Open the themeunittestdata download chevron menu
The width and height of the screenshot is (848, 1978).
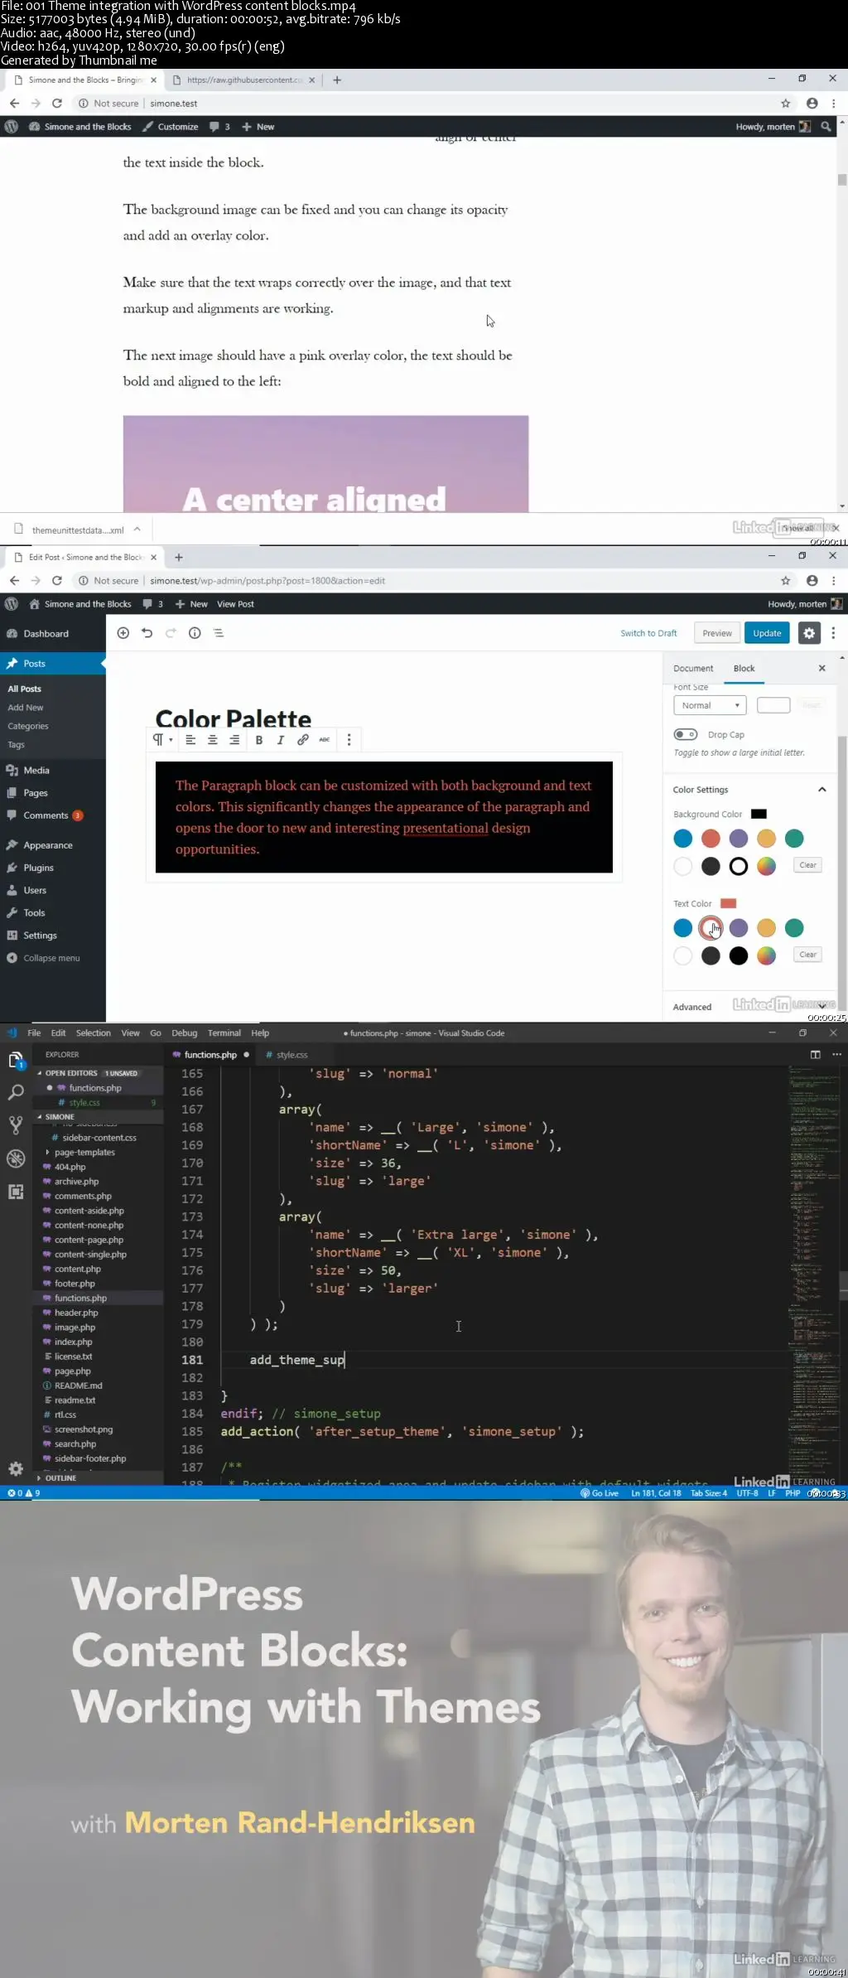[137, 530]
